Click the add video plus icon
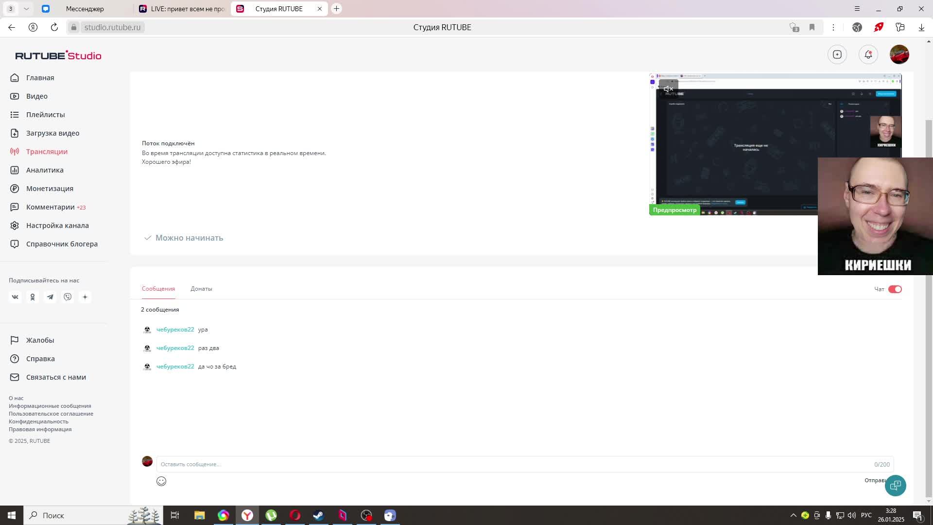 (837, 54)
